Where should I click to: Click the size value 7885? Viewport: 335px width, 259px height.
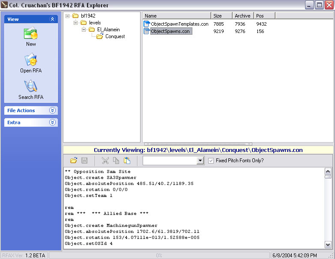tap(218, 24)
